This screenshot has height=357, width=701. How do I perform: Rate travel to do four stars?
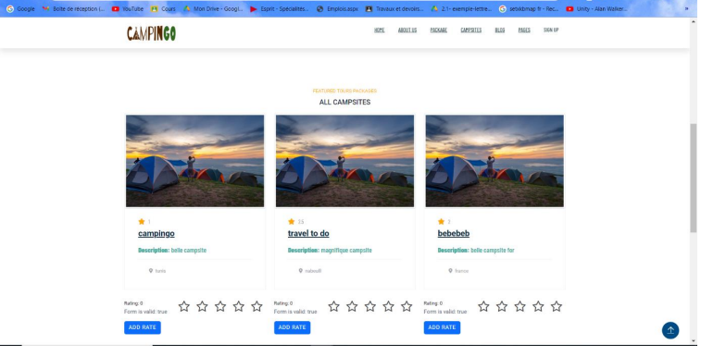(388, 306)
